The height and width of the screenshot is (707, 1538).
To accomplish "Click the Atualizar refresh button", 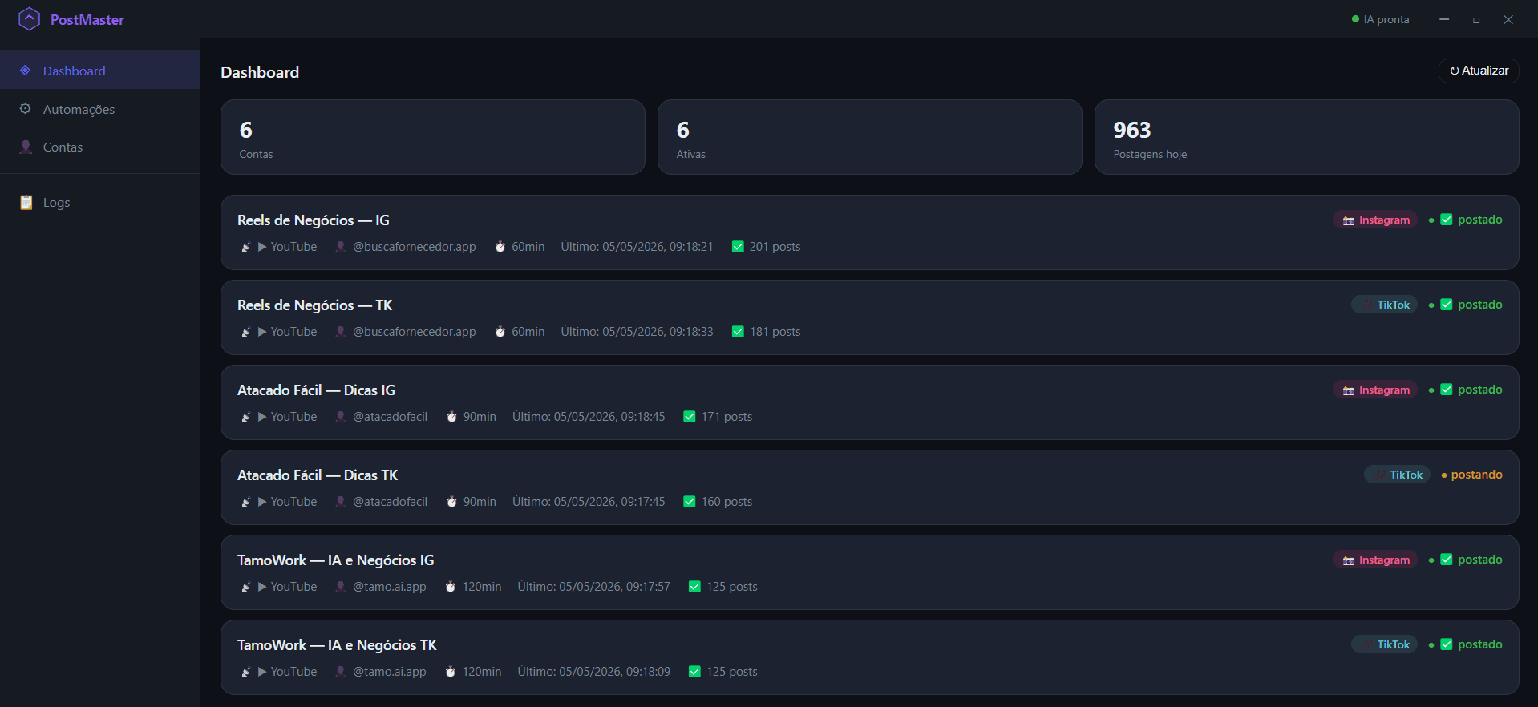I will (1479, 71).
